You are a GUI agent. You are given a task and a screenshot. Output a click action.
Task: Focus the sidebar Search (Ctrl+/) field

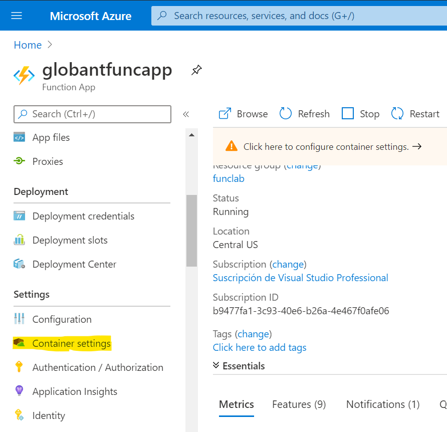[x=92, y=114]
